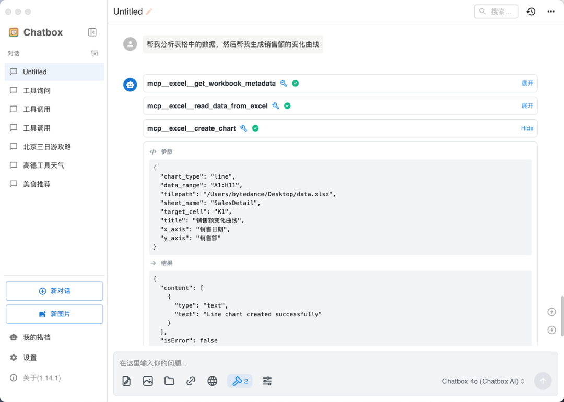
Task: Click the pencil icon to rename Untitled
Action: (x=149, y=11)
